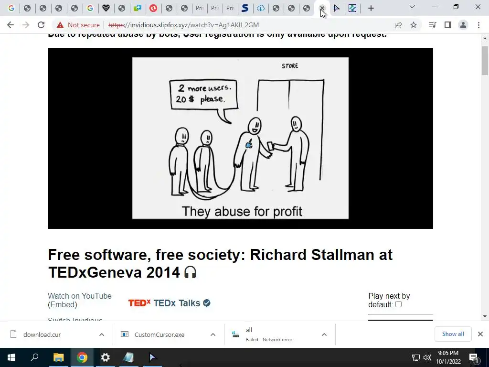Open Custom Cursor app in taskbar
This screenshot has height=367, width=489.
pos(152,357)
